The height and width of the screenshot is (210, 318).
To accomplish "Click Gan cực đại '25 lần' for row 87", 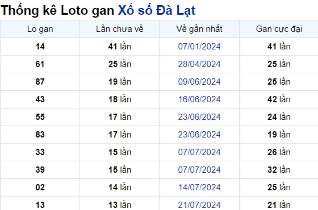I will (x=279, y=82).
